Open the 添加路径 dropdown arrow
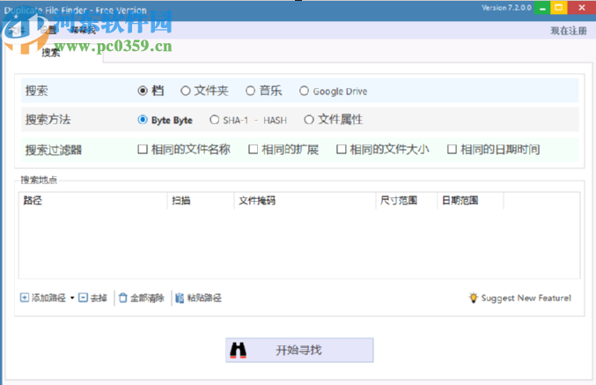Screen dimensions: 596x385 [72, 298]
